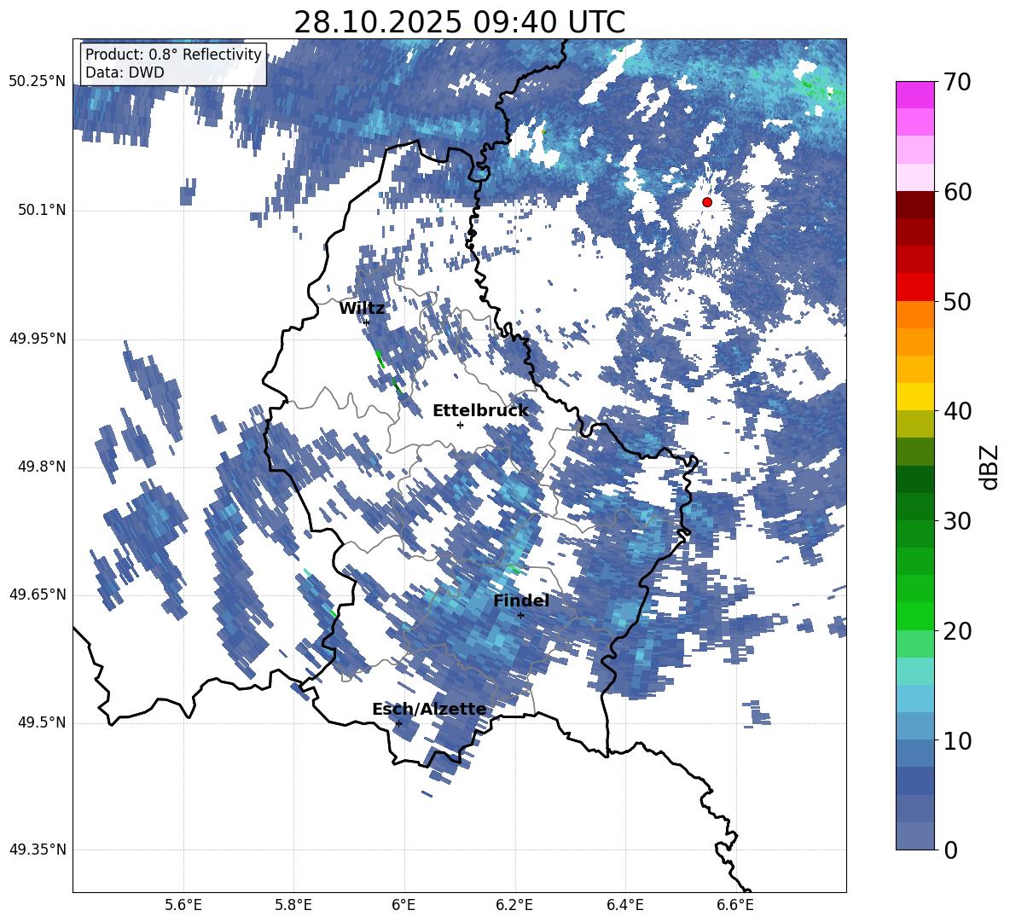The image size is (1010, 922).
Task: Click the 49.5°N latitude label
Action: (43, 722)
